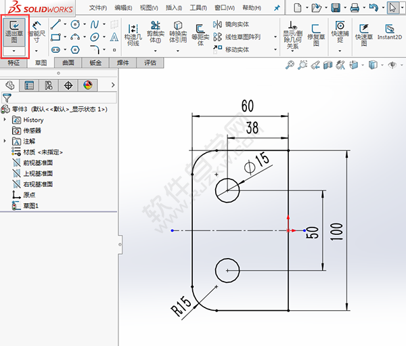
Task: Open Display/Delete Relations (显示/删除几何关系)
Action: [292, 35]
